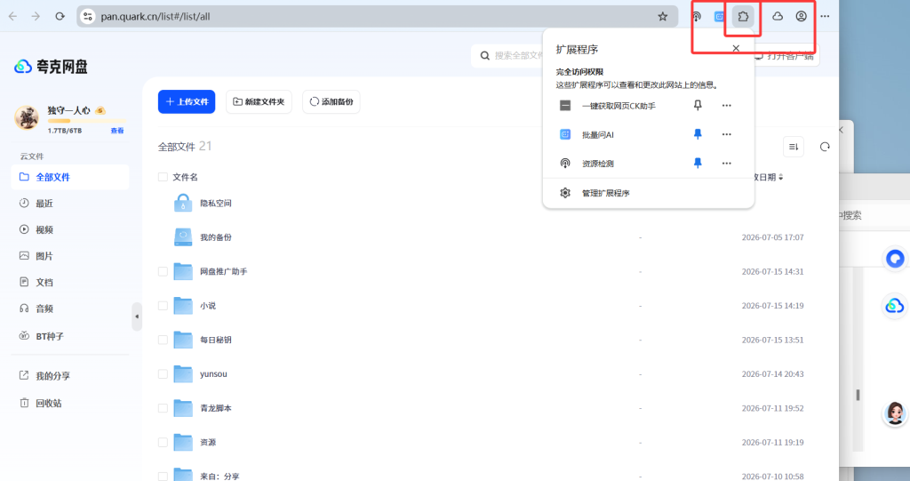This screenshot has width=910, height=481.
Task: Go back using browser back arrow
Action: click(x=12, y=16)
